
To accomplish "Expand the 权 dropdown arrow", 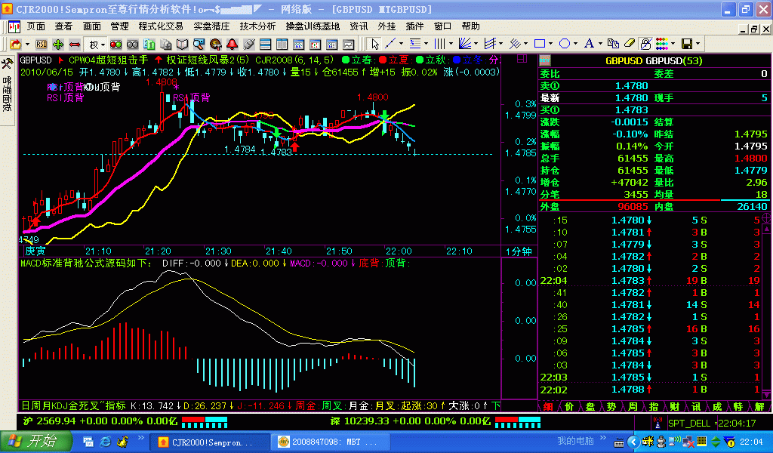I will click(103, 45).
